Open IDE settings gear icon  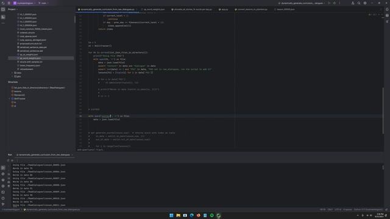tap(365, 3)
